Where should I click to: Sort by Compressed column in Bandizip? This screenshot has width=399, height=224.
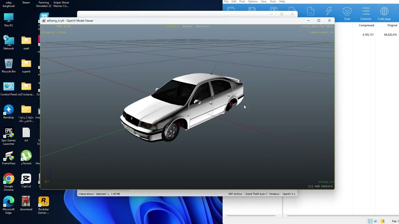point(366,26)
